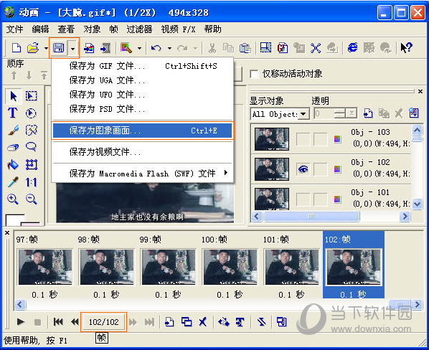The image size is (429, 350).
Task: Toggle the lock box for Obj - 101
Action: [x=320, y=199]
